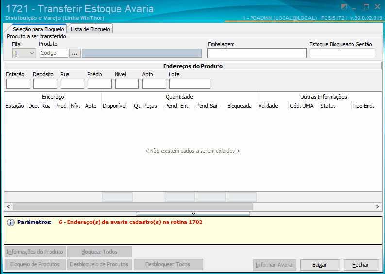Sort by the Rua column header
The image size is (385, 274).
(x=47, y=106)
